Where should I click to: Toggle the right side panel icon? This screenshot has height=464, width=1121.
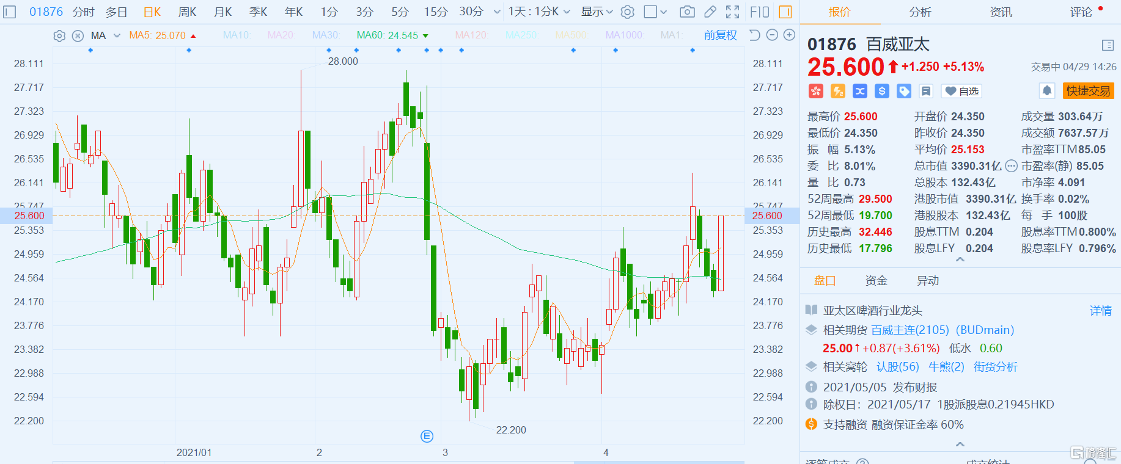785,12
